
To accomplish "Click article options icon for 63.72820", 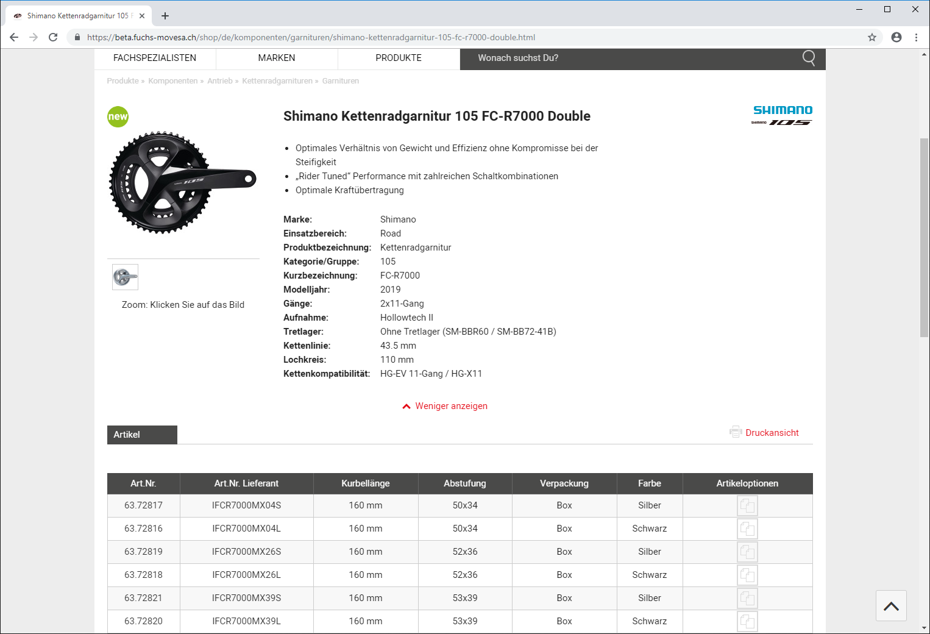I will (x=747, y=621).
